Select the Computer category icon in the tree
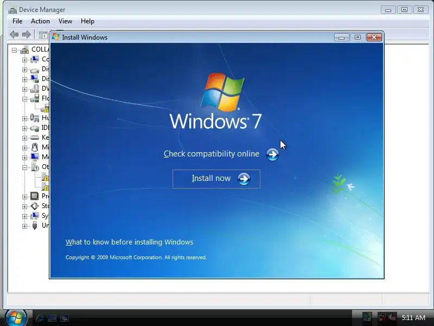This screenshot has height=326, width=434. 35,59
